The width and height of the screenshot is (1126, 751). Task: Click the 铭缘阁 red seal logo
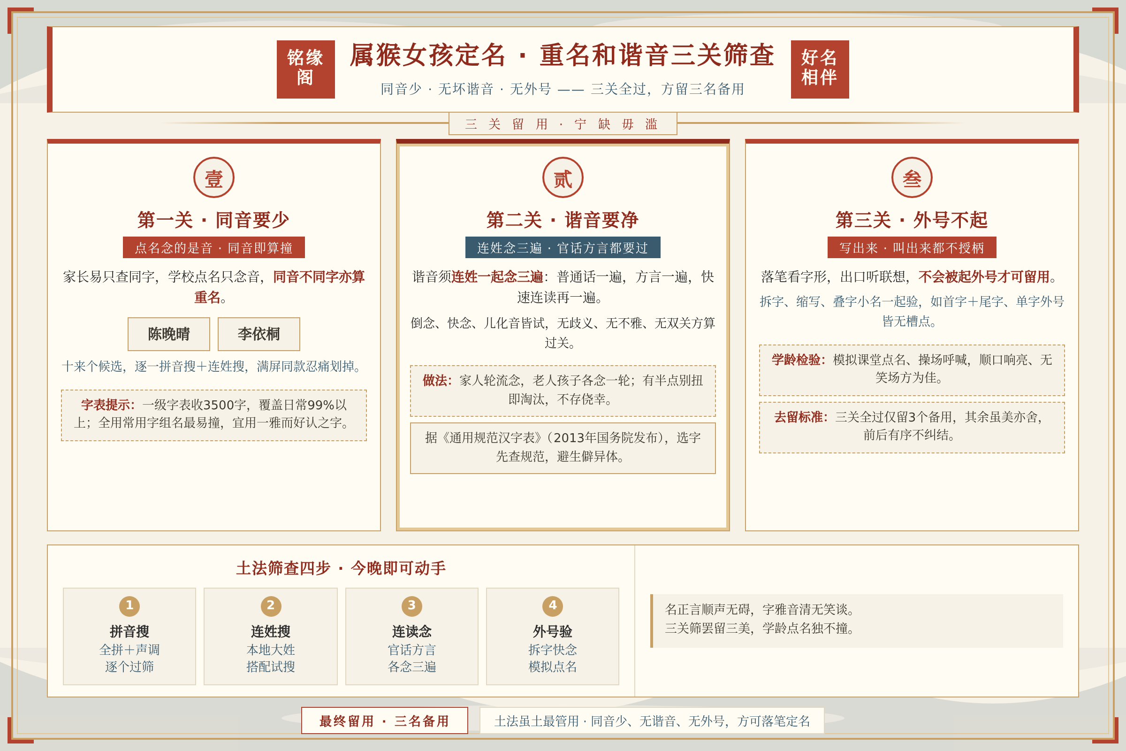[x=305, y=69]
